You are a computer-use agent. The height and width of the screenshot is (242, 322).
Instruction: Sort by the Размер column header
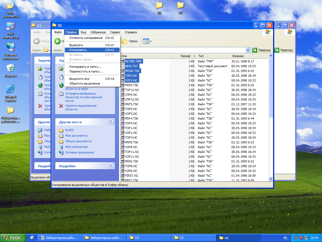click(183, 56)
